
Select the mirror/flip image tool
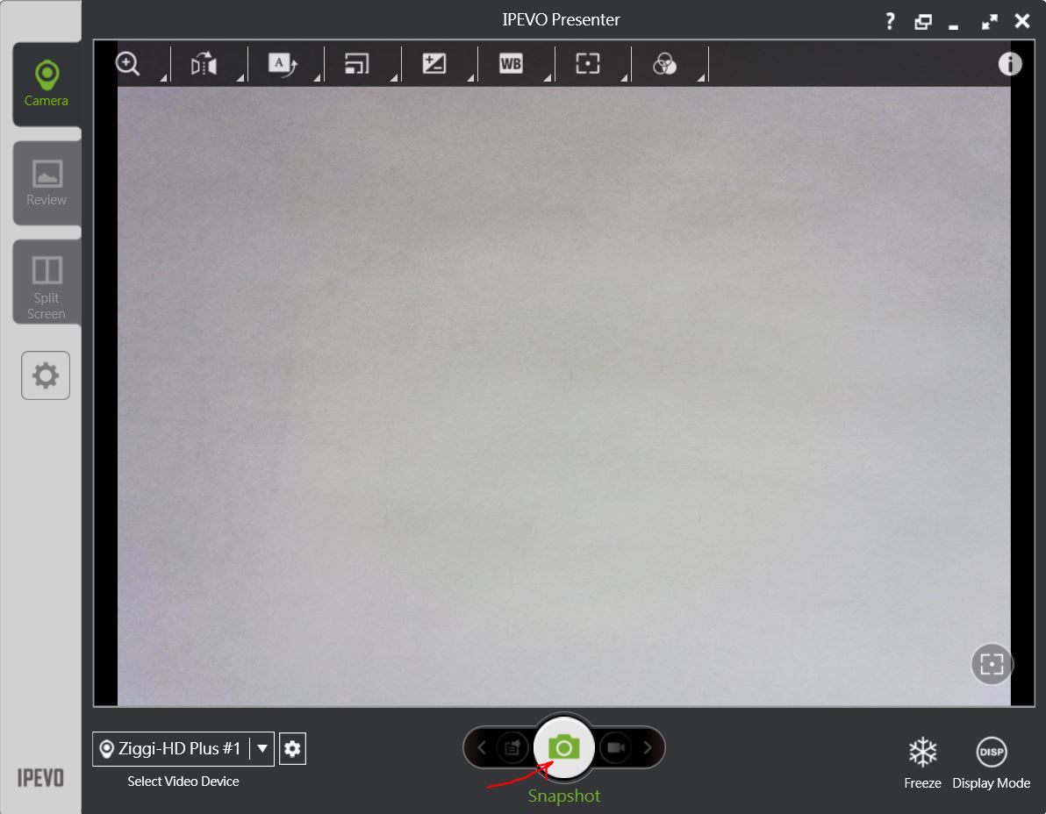[x=204, y=64]
